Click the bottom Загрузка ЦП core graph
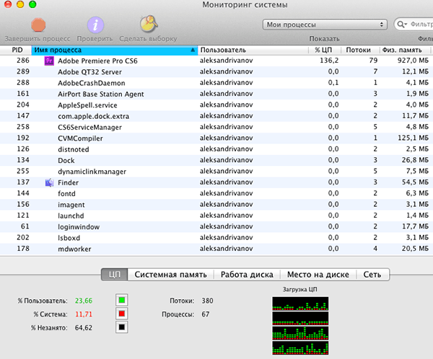The image size is (433, 359). pos(300,347)
